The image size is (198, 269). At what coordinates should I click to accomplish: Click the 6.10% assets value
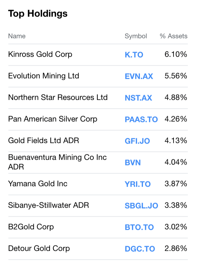coord(176,55)
